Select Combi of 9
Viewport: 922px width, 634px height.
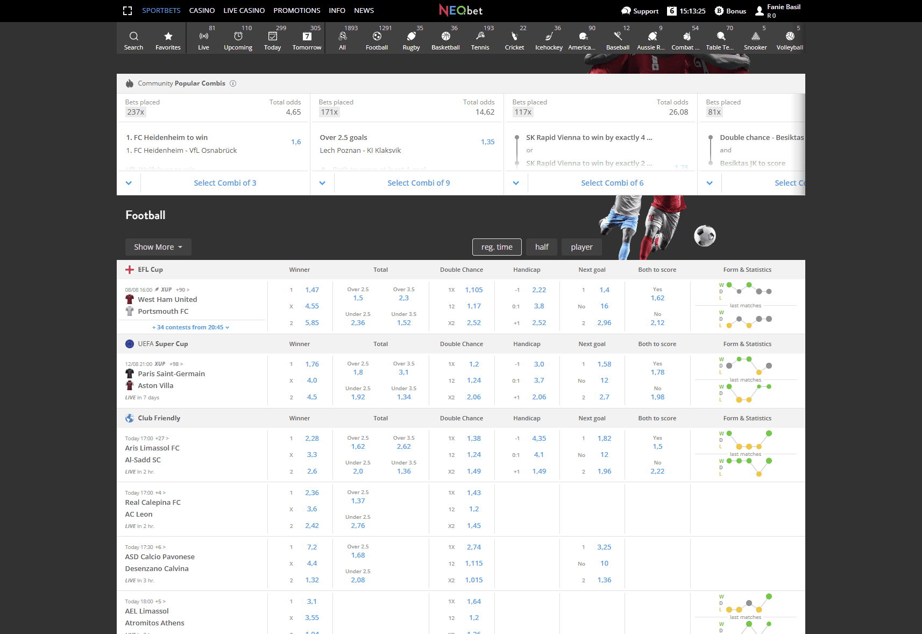(x=419, y=183)
